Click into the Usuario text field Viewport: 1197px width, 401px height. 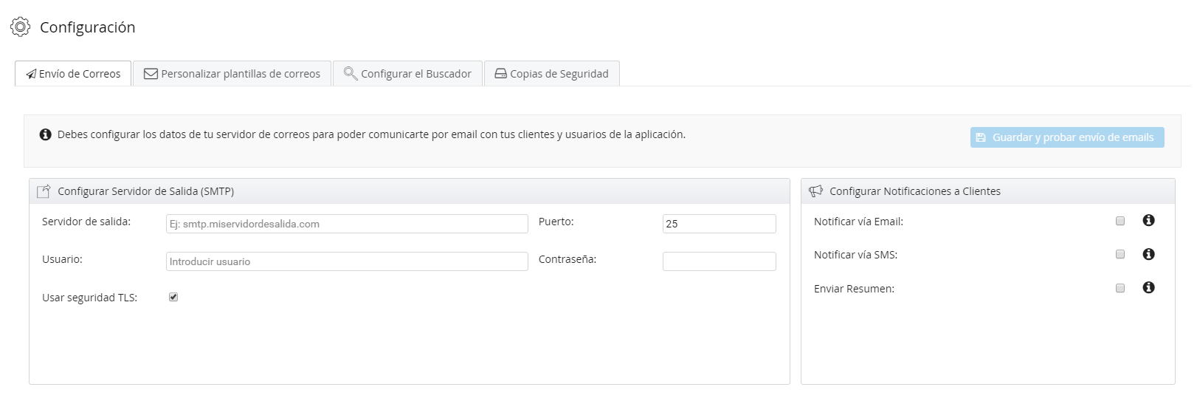[x=347, y=261]
